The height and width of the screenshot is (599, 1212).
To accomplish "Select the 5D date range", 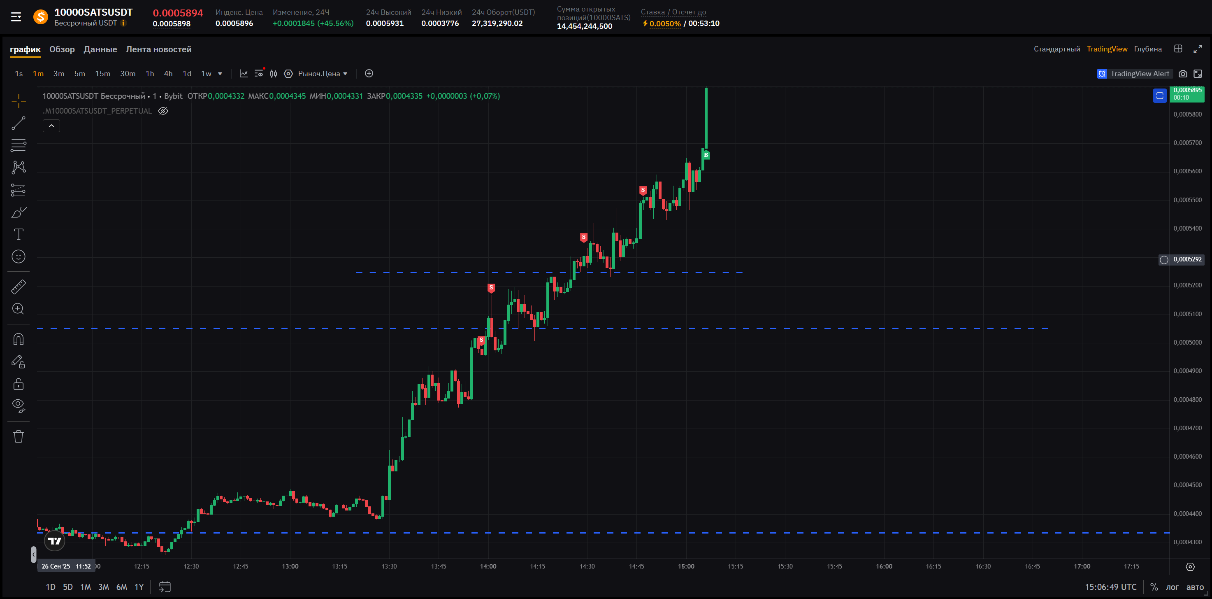I will 68,587.
